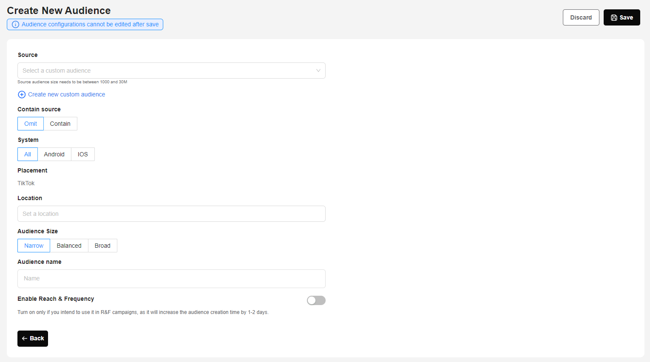Set audience size to Broad
This screenshot has height=362, width=650.
pos(102,246)
